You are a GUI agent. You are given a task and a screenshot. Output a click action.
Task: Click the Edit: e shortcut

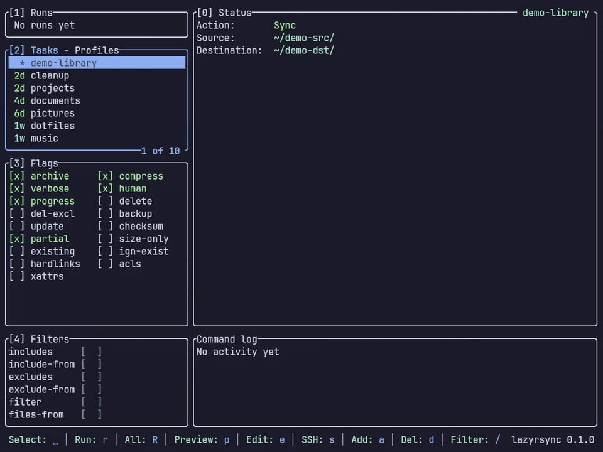265,439
